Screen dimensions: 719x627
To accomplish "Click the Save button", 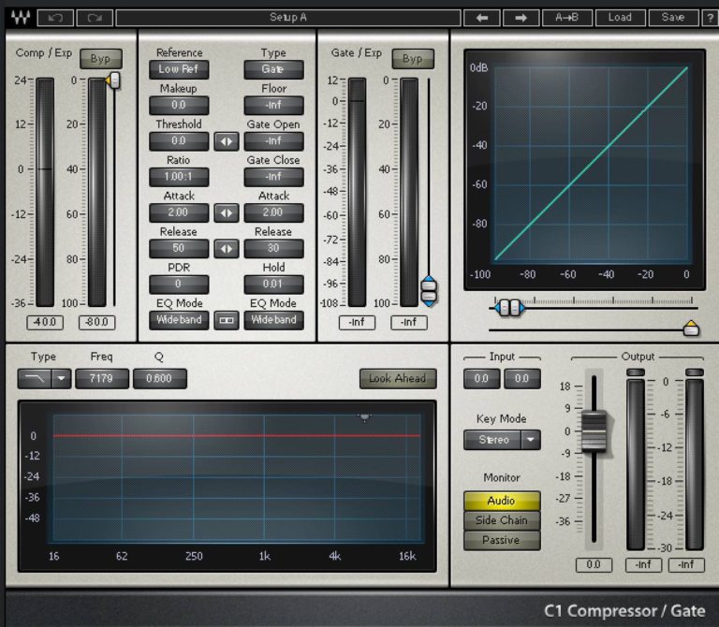I will pos(672,18).
